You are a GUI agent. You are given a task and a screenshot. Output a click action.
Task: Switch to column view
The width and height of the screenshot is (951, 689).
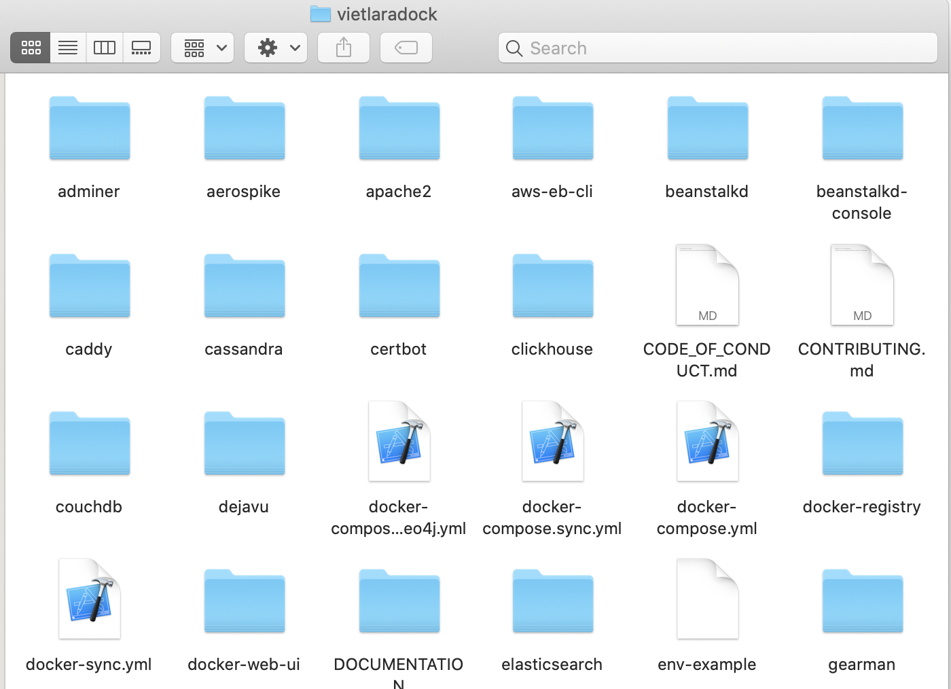(105, 48)
